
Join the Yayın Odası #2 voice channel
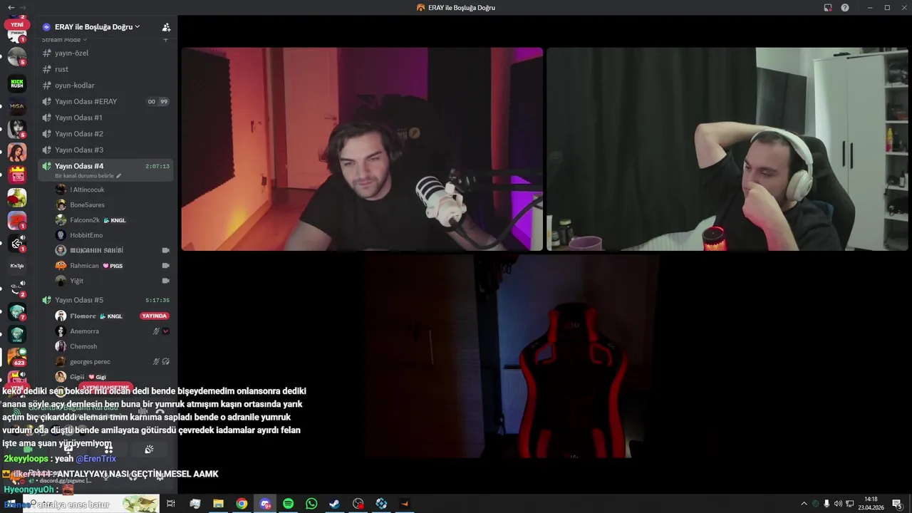(x=105, y=134)
